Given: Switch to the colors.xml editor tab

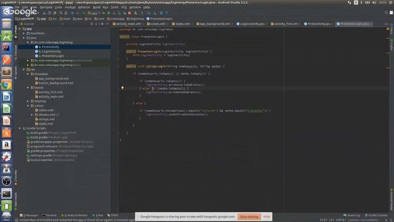Looking at the screenshot, I should [158, 24].
